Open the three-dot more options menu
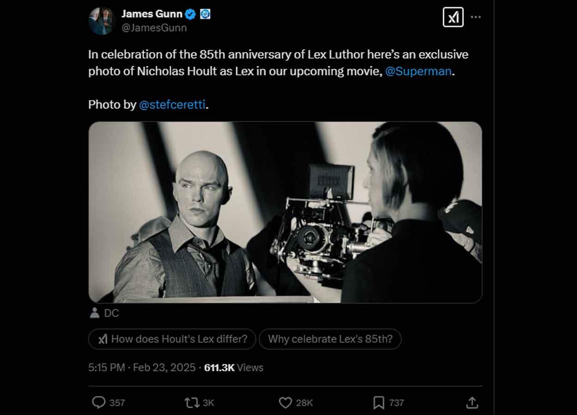The image size is (577, 415). coord(476,17)
